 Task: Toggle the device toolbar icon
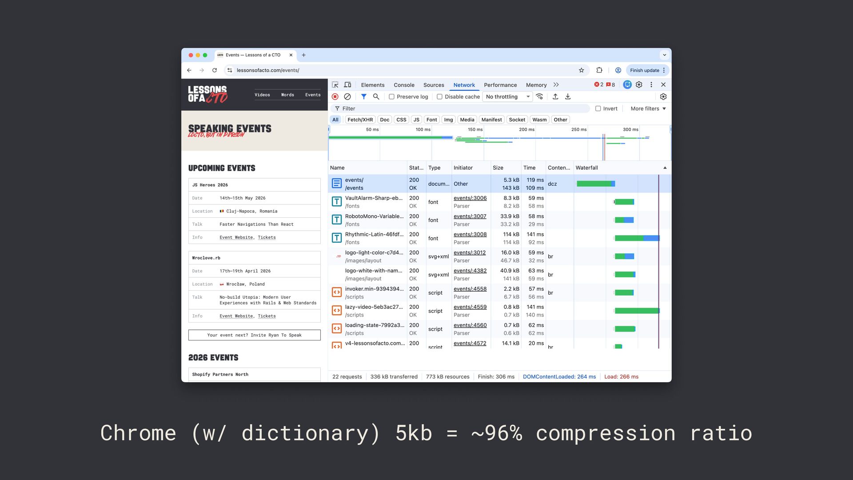347,85
